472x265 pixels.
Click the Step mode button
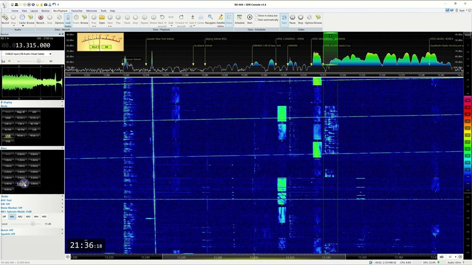(21, 112)
